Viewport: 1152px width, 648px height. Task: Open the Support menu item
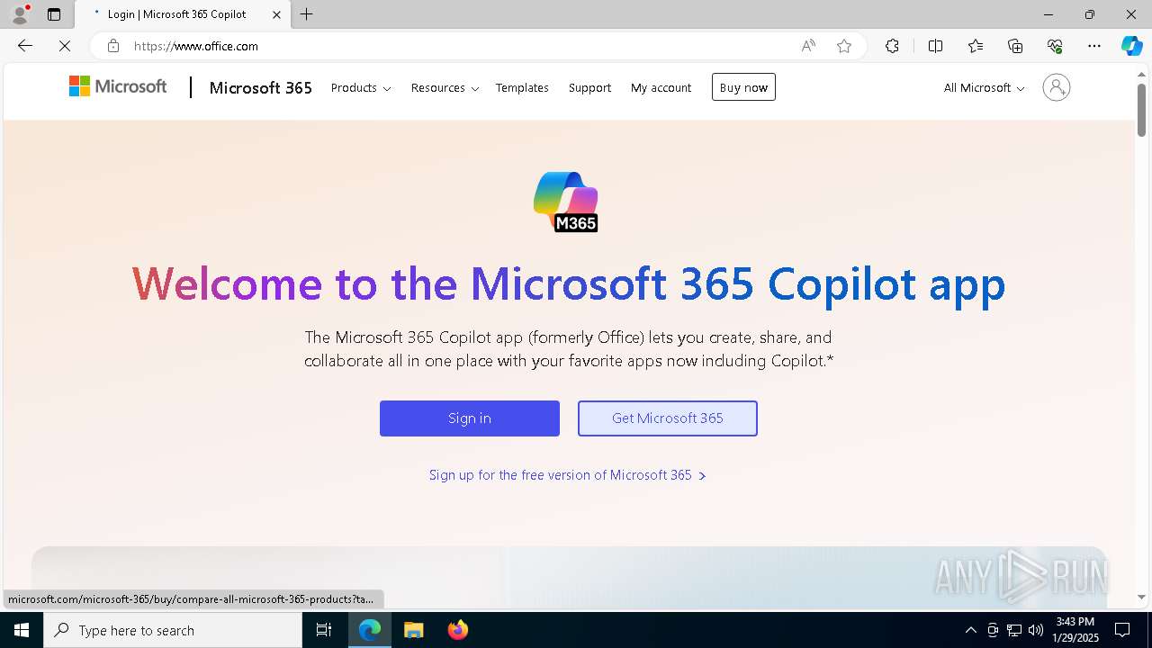tap(589, 87)
